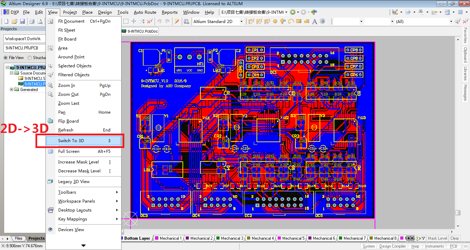The width and height of the screenshot is (470, 250).
Task: Interactively route connections tool
Action: (251, 21)
